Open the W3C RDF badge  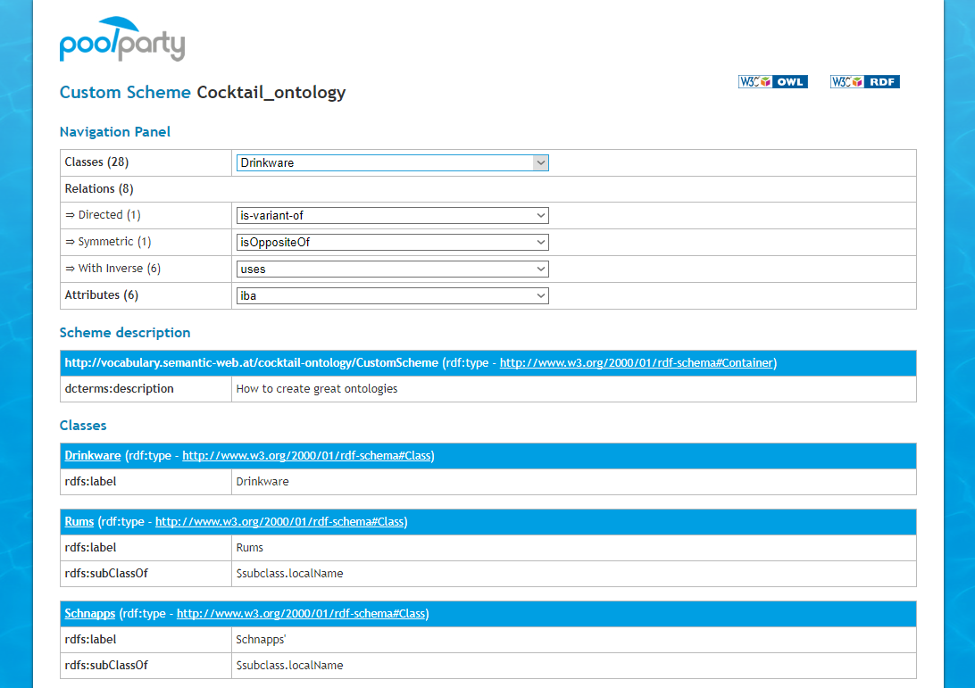coord(864,82)
